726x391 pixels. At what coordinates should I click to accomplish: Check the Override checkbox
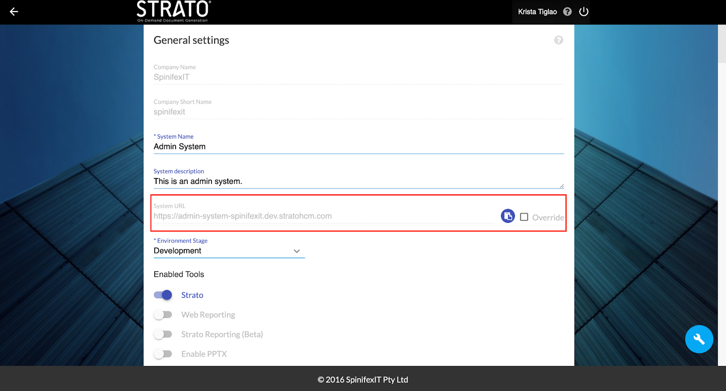524,217
